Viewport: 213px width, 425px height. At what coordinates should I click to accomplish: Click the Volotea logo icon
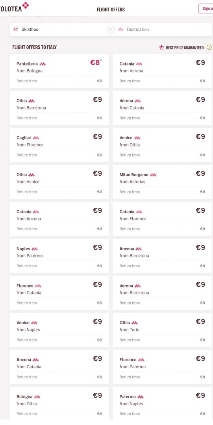coord(26,5)
